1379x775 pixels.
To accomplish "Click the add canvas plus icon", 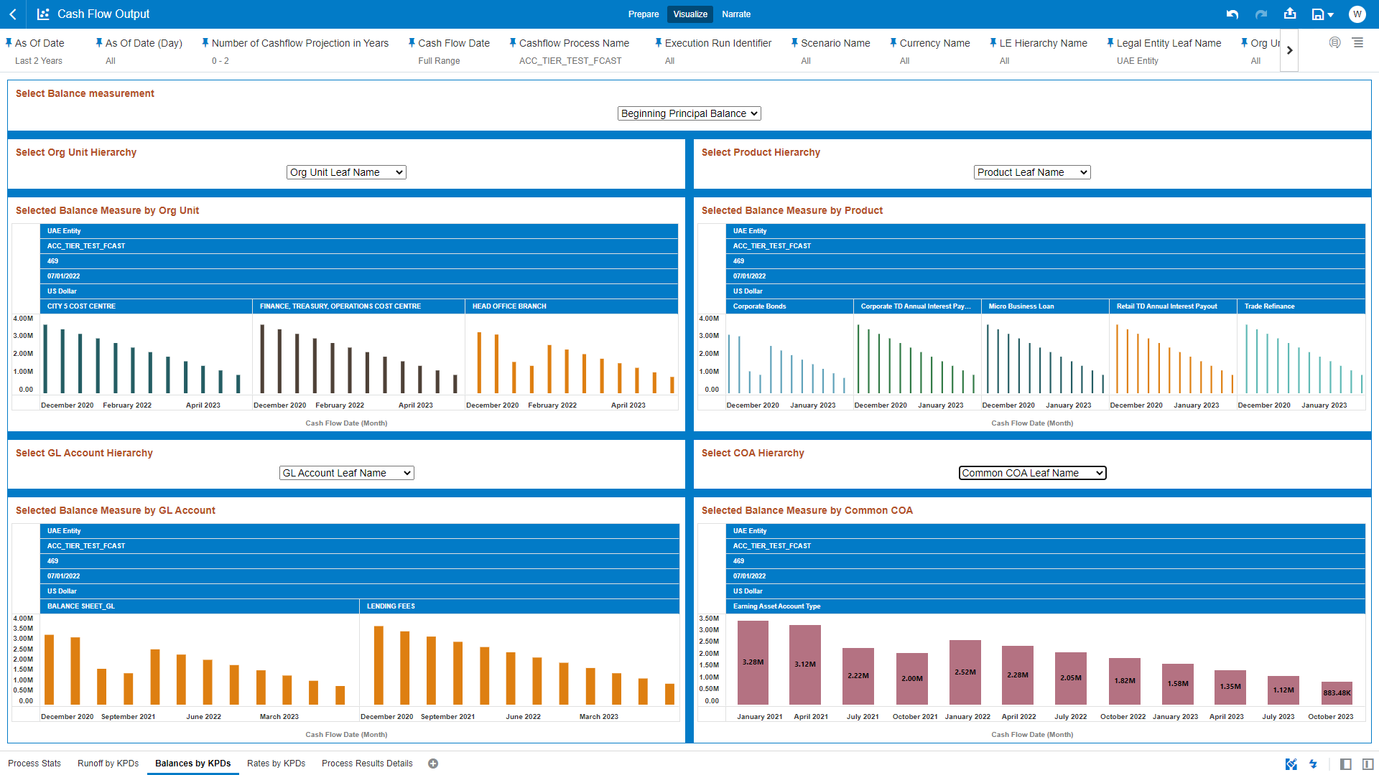I will coord(433,764).
